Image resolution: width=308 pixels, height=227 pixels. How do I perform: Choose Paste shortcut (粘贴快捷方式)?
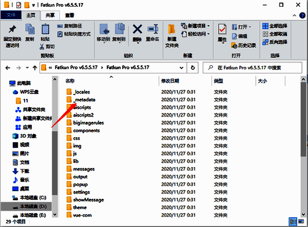74,34
